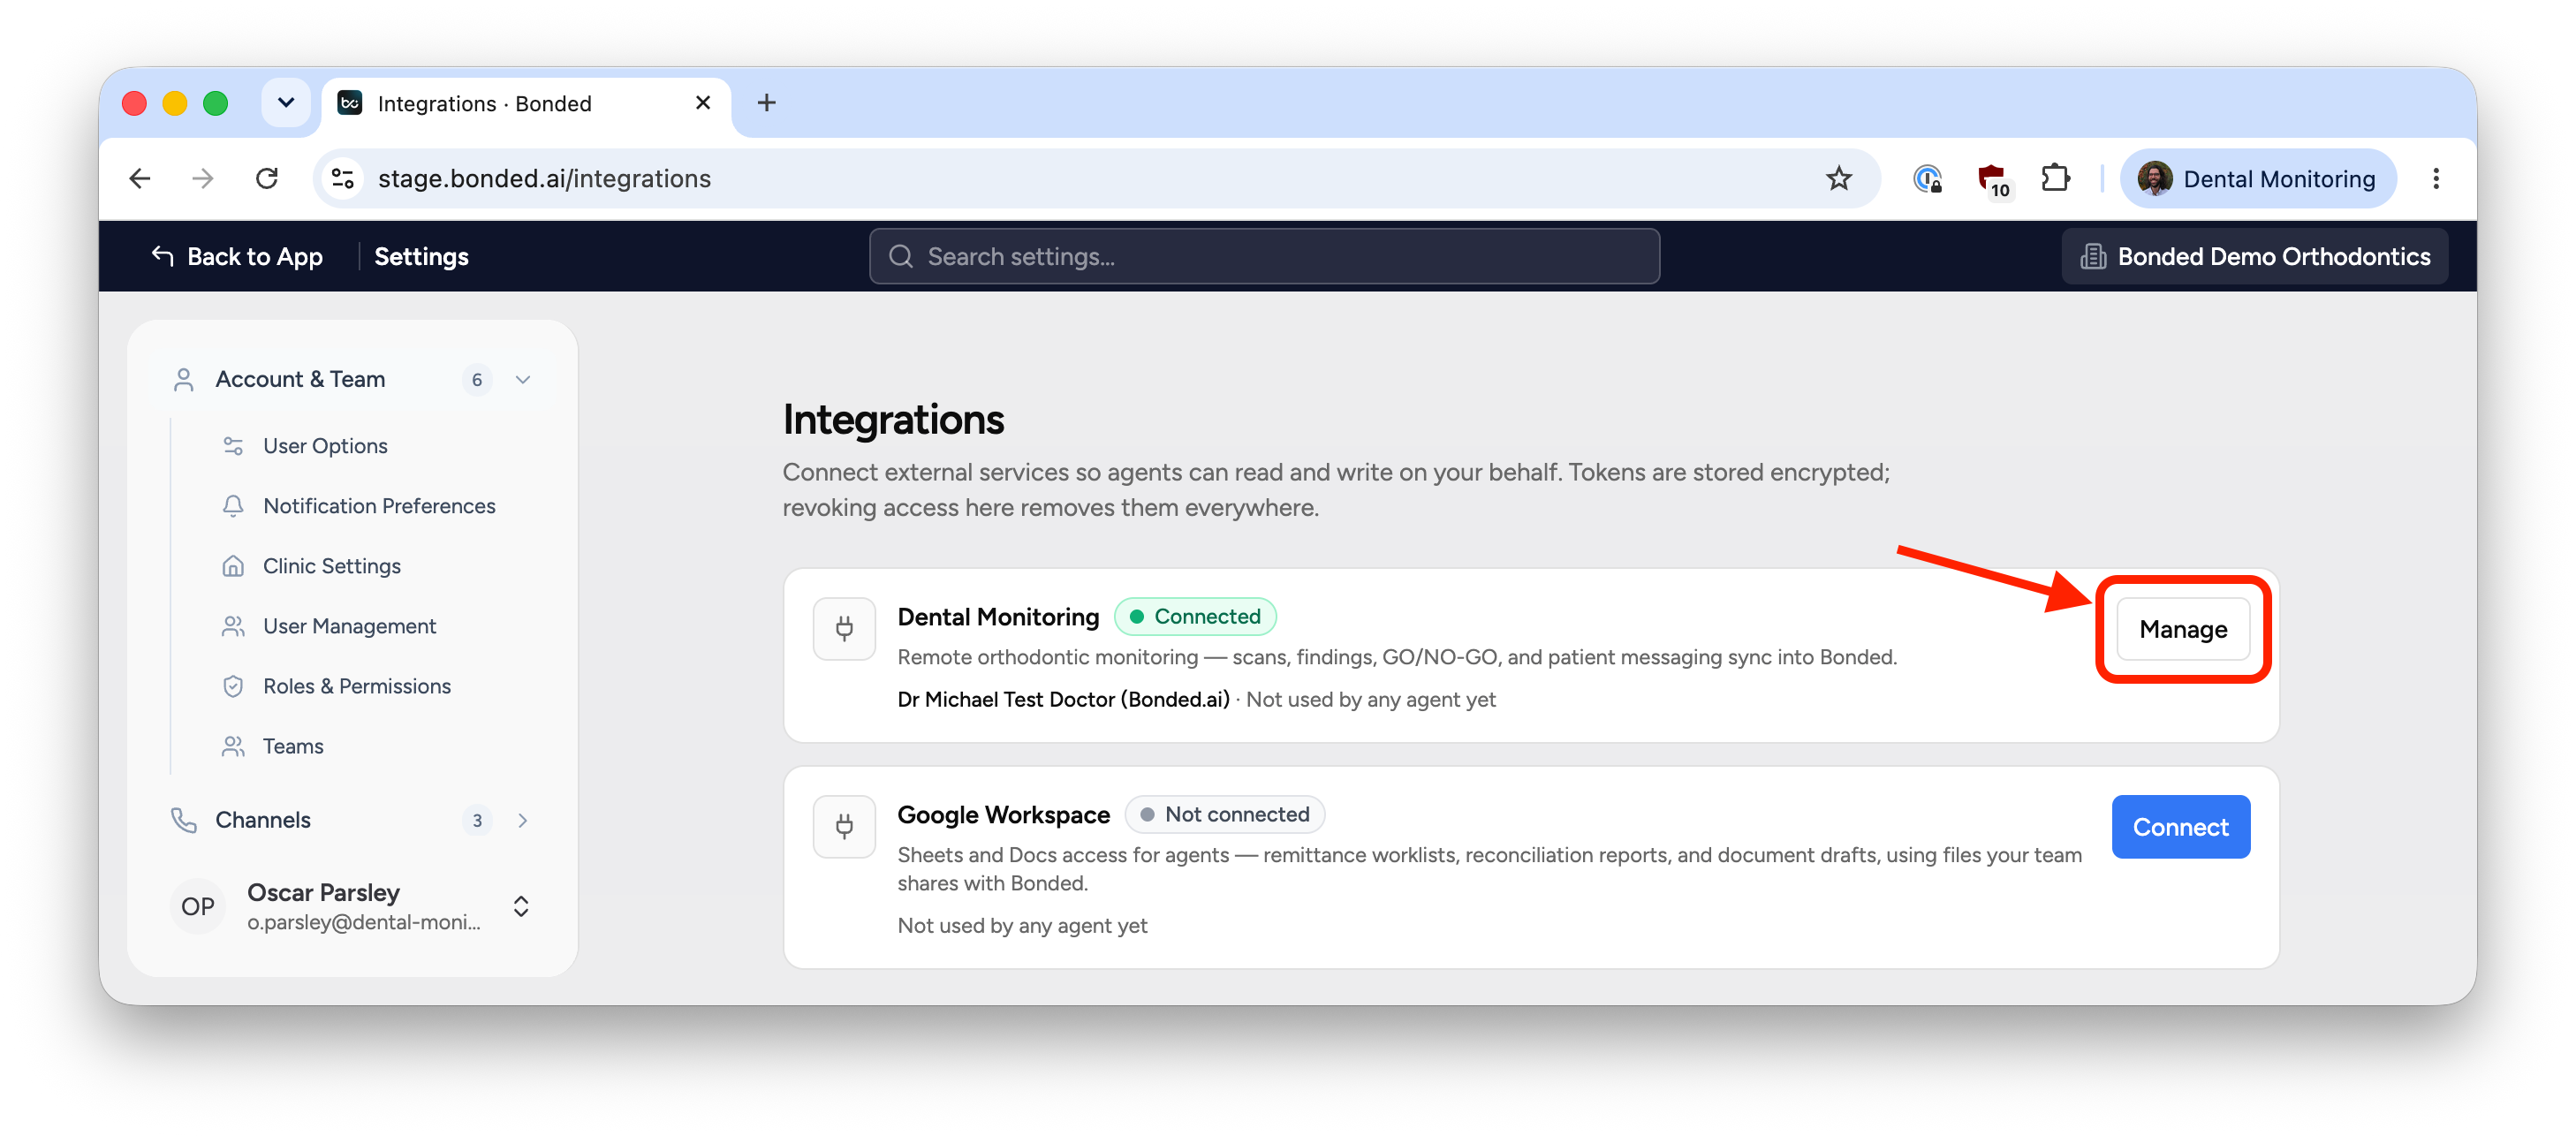This screenshot has width=2576, height=1136.
Task: Open the tab search dropdown arrow
Action: coord(286,102)
